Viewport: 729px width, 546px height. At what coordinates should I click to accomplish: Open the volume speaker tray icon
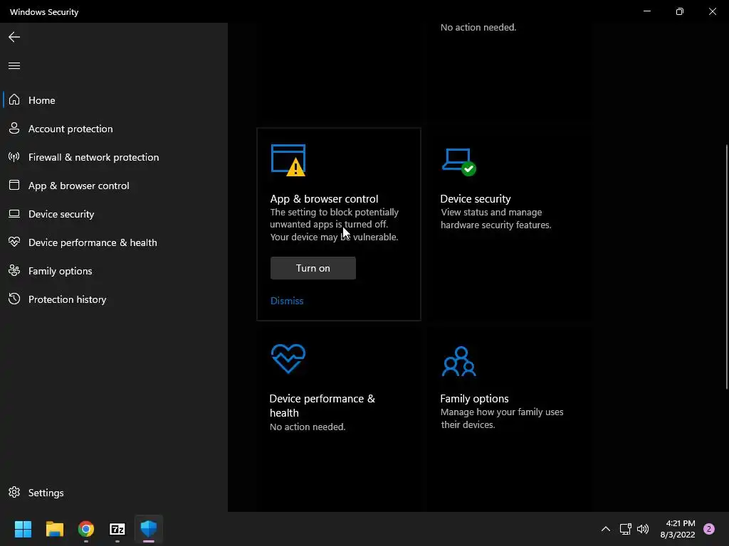tap(643, 529)
